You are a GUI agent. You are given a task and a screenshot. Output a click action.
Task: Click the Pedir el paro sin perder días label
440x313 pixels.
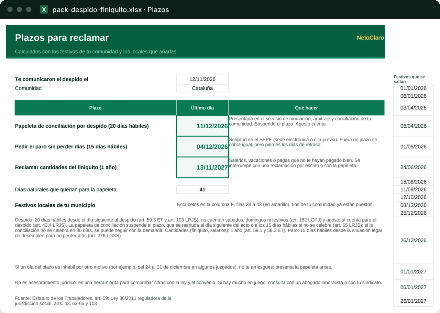click(71, 147)
